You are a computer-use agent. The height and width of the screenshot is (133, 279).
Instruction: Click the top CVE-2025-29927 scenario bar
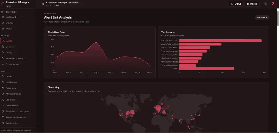220,41
